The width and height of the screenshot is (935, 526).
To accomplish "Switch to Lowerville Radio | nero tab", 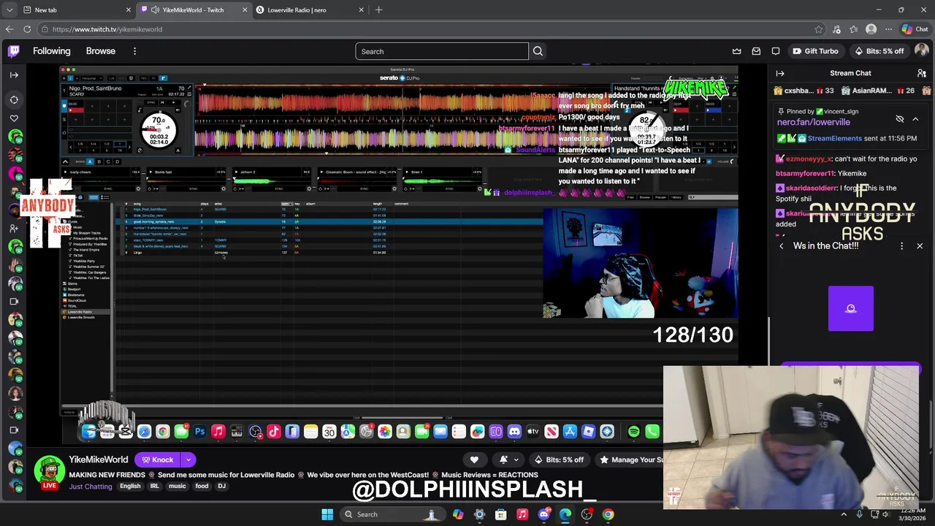I will [308, 9].
